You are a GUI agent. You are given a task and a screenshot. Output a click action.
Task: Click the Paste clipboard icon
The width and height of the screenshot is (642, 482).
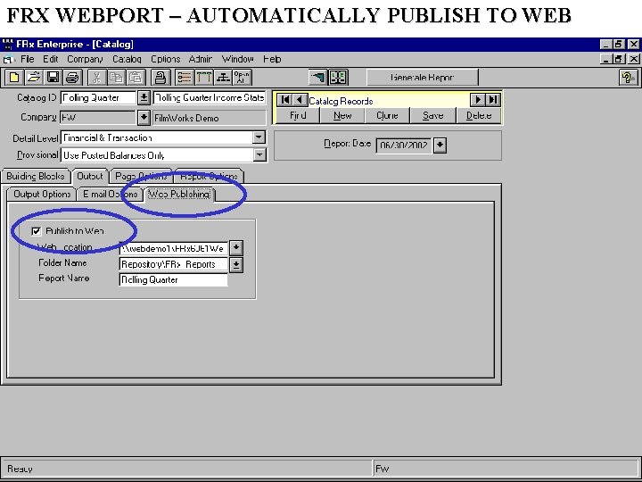point(136,78)
